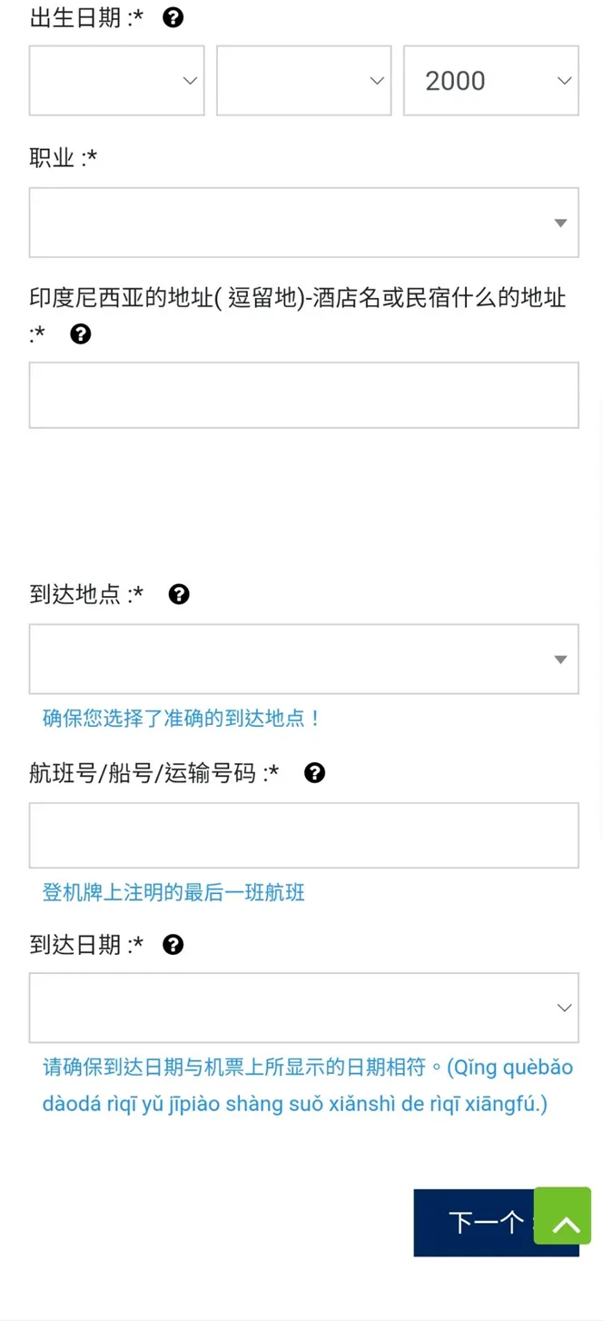Open the 到达地点 arrival place dropdown
Screen dimensions: 603x1321
[x=303, y=659]
